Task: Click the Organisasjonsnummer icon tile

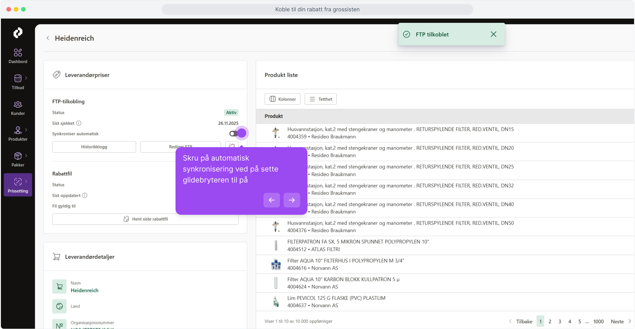Action: [x=59, y=324]
